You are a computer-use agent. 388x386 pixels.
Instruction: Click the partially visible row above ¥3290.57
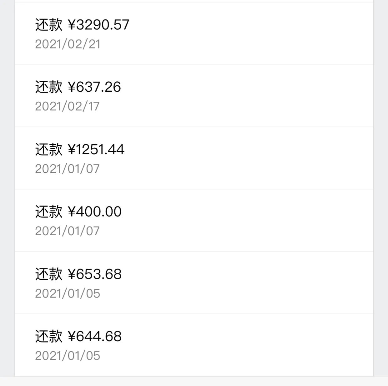(194, 1)
